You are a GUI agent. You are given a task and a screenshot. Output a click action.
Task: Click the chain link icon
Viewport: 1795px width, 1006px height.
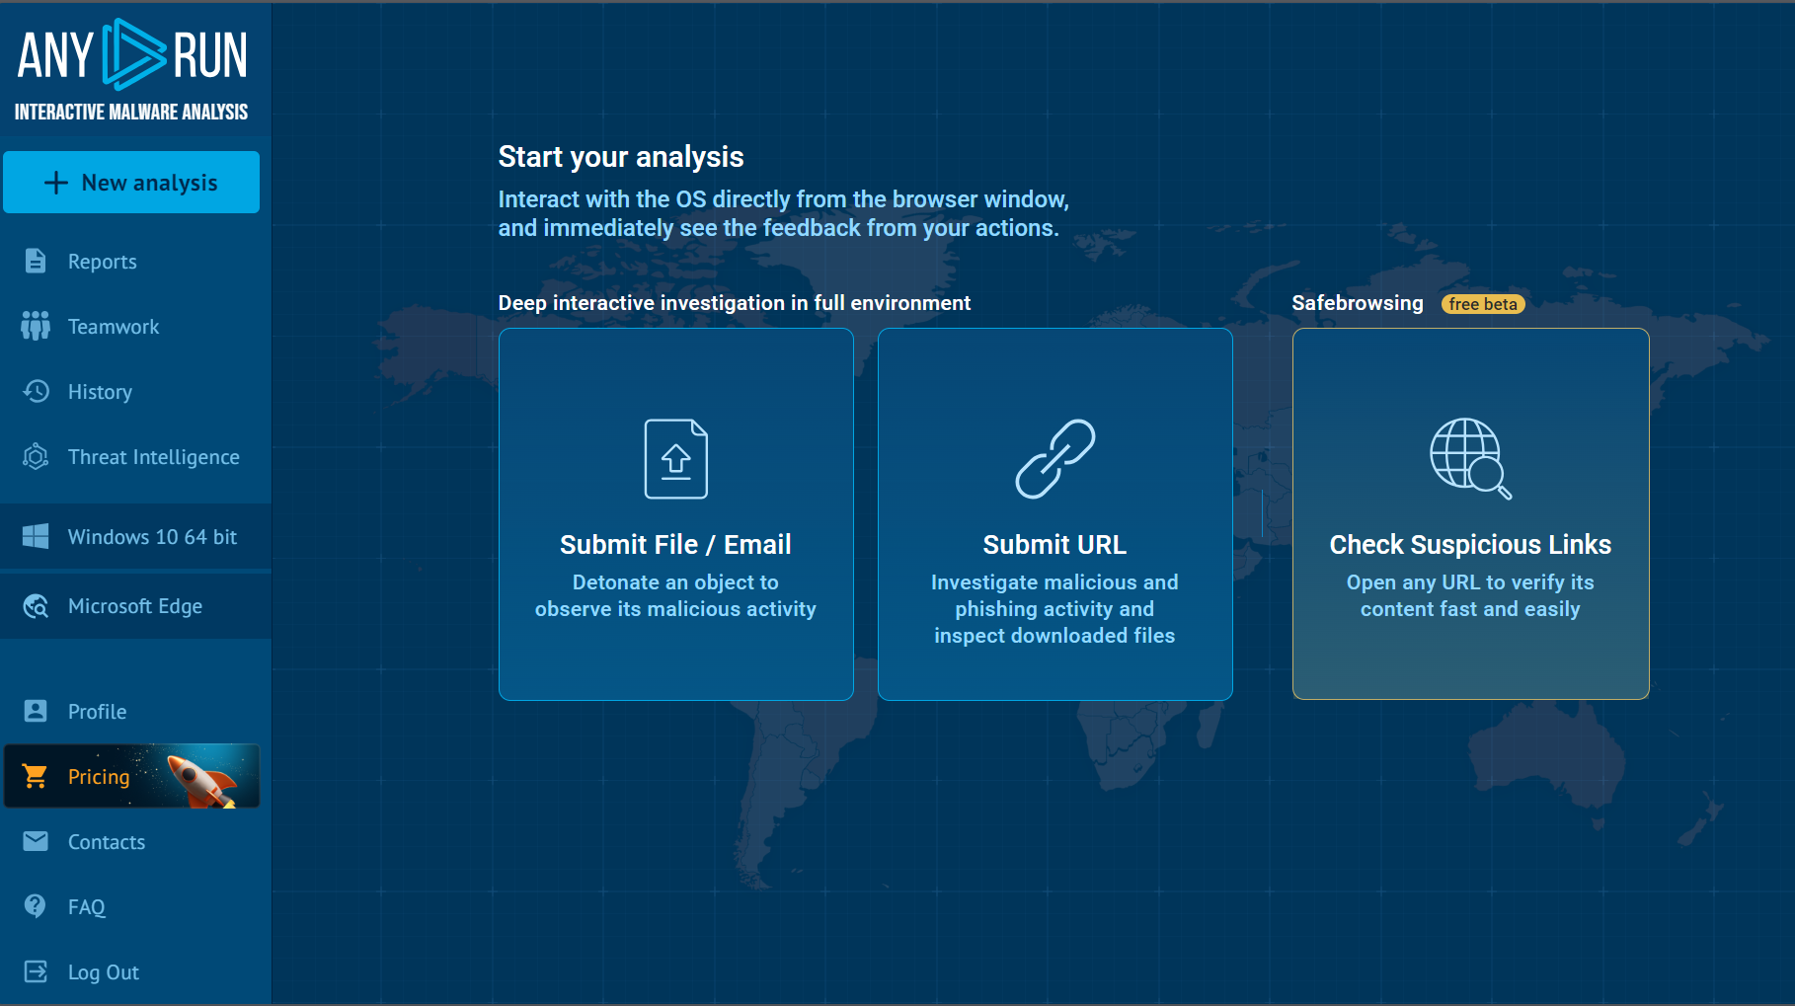coord(1055,459)
